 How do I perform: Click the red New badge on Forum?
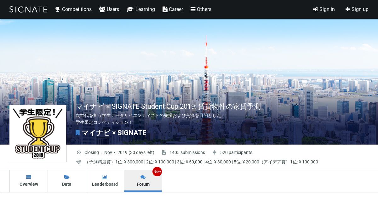(157, 172)
